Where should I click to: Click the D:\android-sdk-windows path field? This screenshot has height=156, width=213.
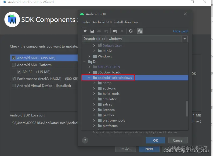click(132, 39)
